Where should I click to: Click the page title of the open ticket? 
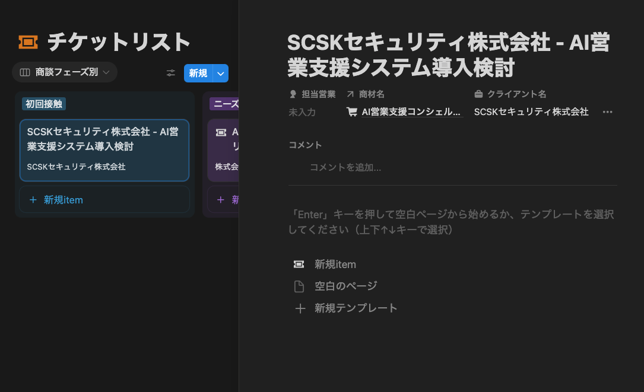tap(449, 55)
